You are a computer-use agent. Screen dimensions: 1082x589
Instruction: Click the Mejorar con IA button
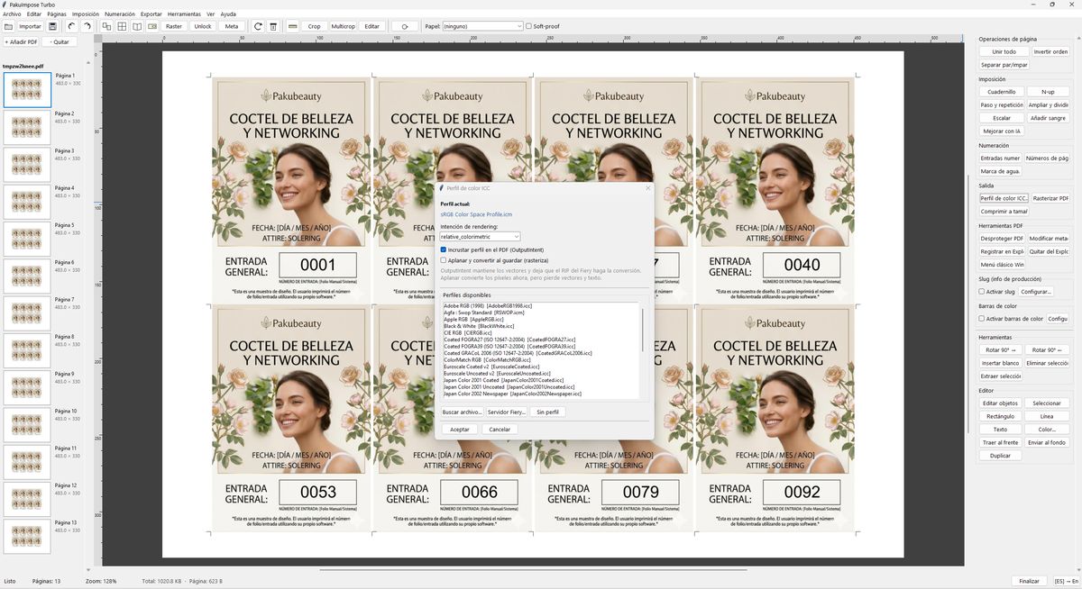coord(1003,131)
